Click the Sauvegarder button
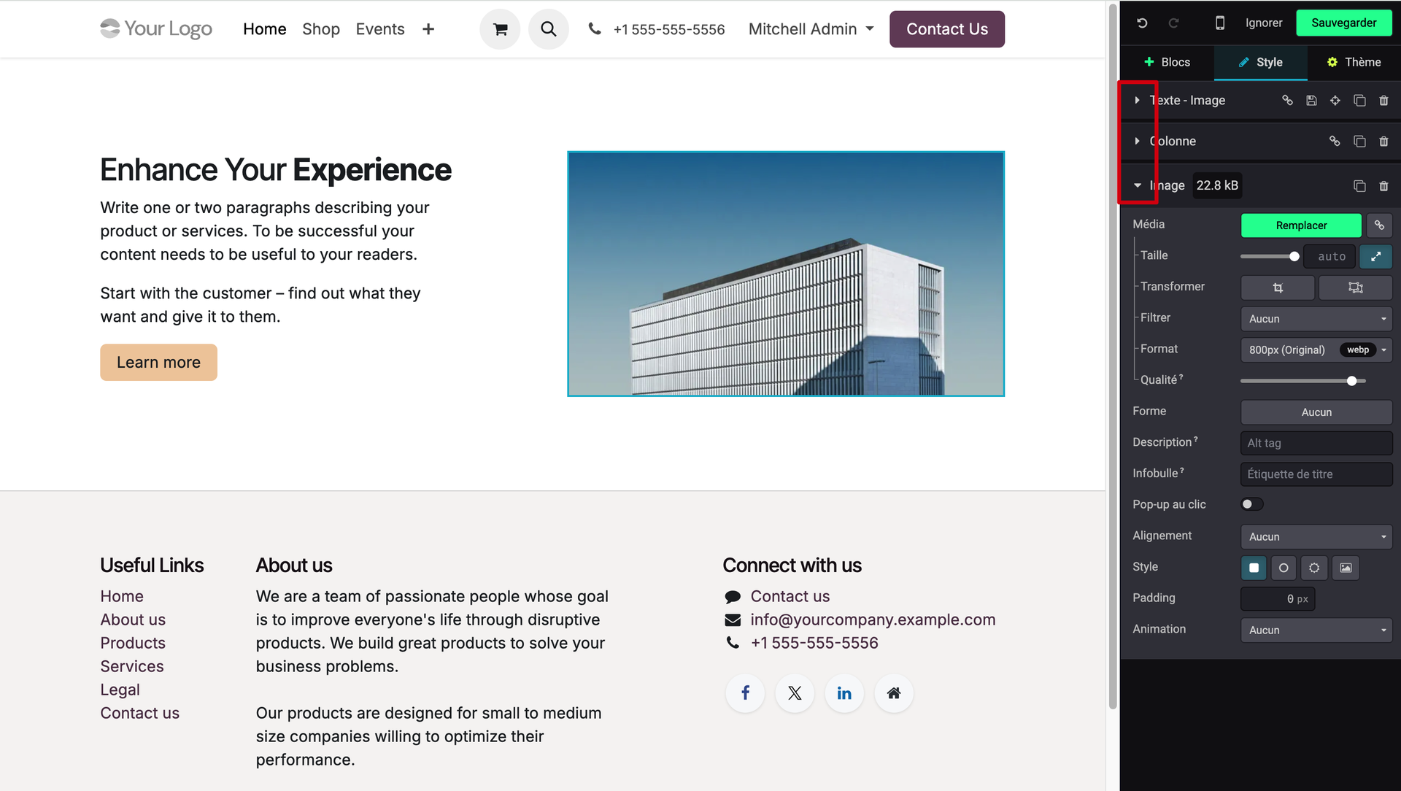 [1343, 23]
